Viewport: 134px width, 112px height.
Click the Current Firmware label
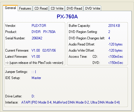pyautogui.click(x=17, y=50)
